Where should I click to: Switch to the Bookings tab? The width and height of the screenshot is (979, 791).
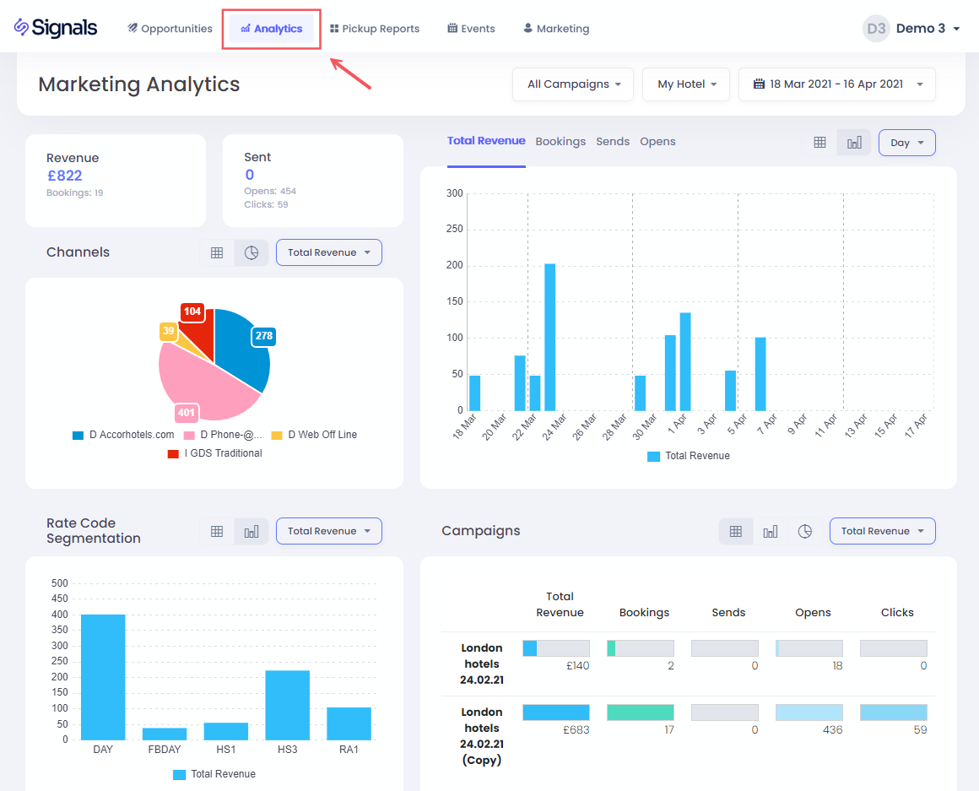coord(560,142)
